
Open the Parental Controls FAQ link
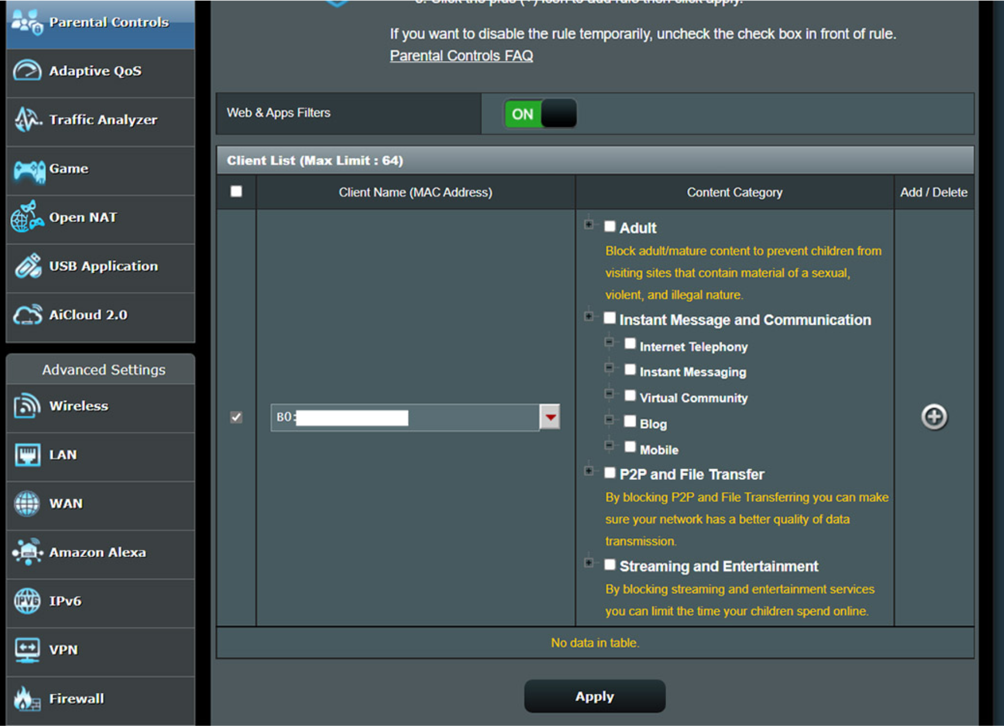pyautogui.click(x=462, y=56)
